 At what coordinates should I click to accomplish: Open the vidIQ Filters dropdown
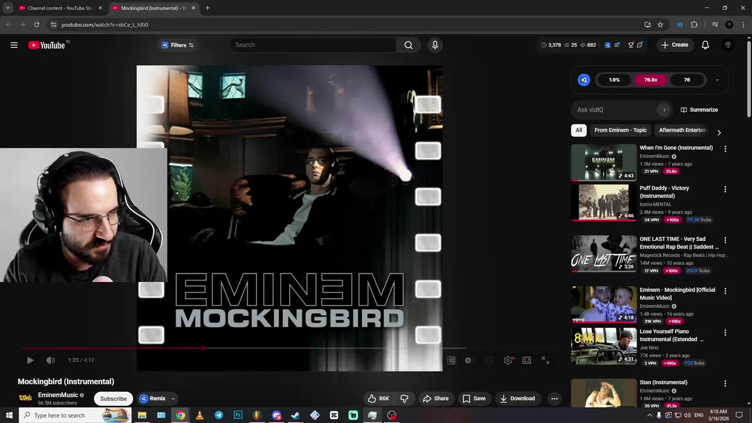point(177,45)
